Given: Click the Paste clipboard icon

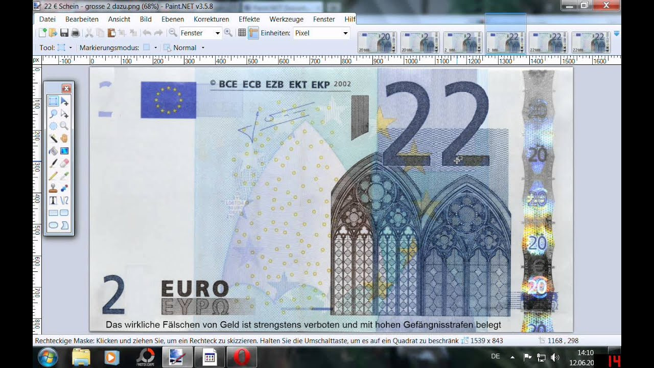Looking at the screenshot, I should [x=111, y=33].
